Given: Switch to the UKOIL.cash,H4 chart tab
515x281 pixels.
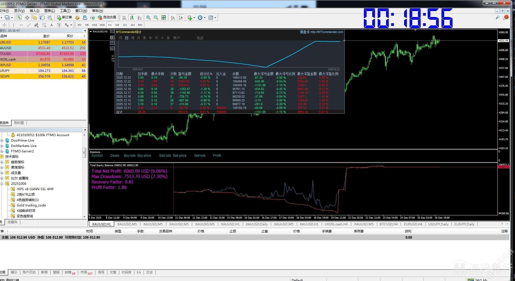Looking at the screenshot, I should click(336, 224).
